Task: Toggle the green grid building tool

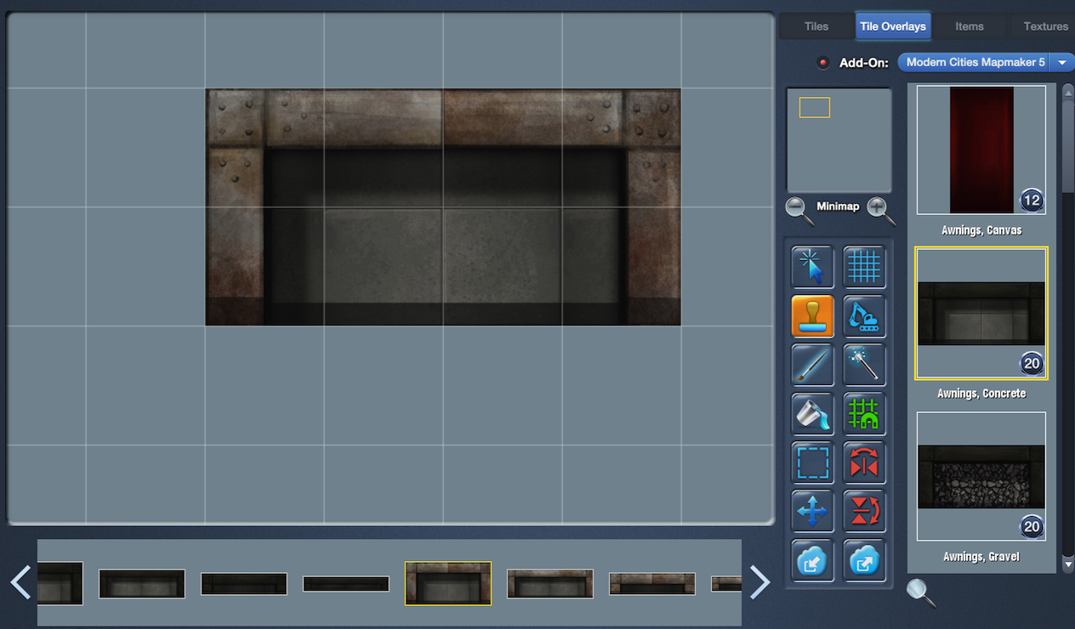Action: click(x=864, y=414)
